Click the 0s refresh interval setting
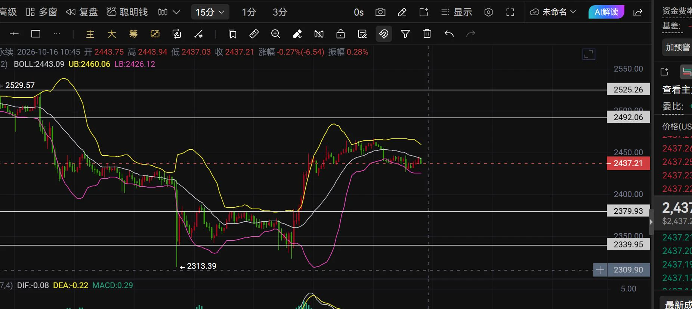 359,12
